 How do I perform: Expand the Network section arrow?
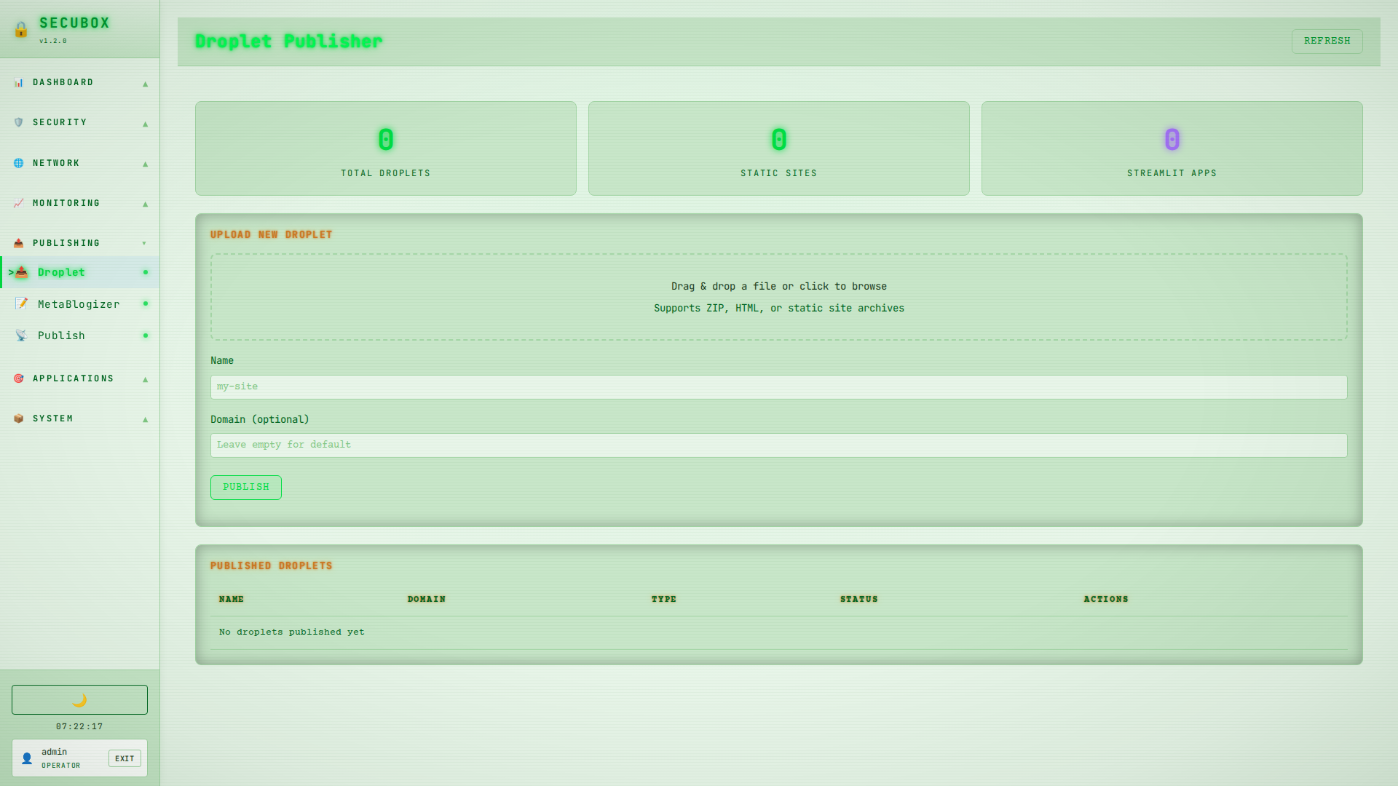coord(145,164)
